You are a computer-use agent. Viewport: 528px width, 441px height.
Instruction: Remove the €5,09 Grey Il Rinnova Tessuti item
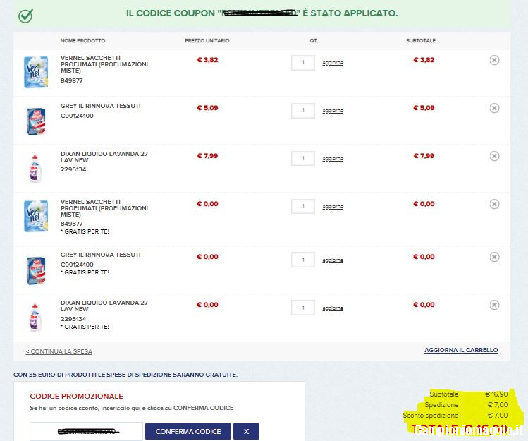(494, 108)
